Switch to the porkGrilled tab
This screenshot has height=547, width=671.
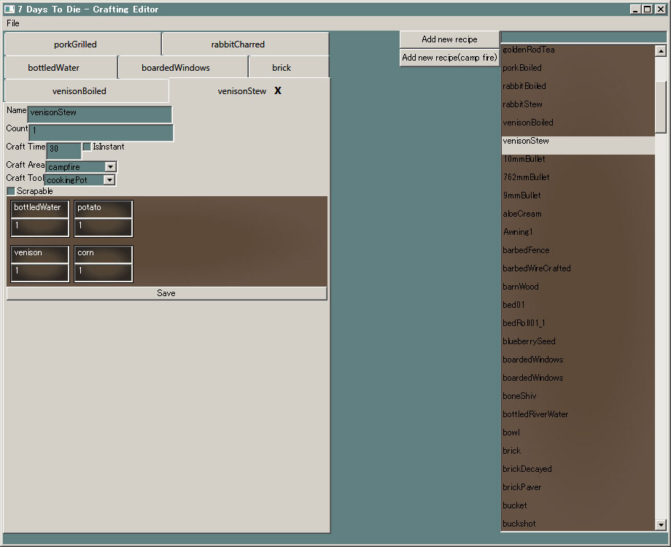pos(82,44)
